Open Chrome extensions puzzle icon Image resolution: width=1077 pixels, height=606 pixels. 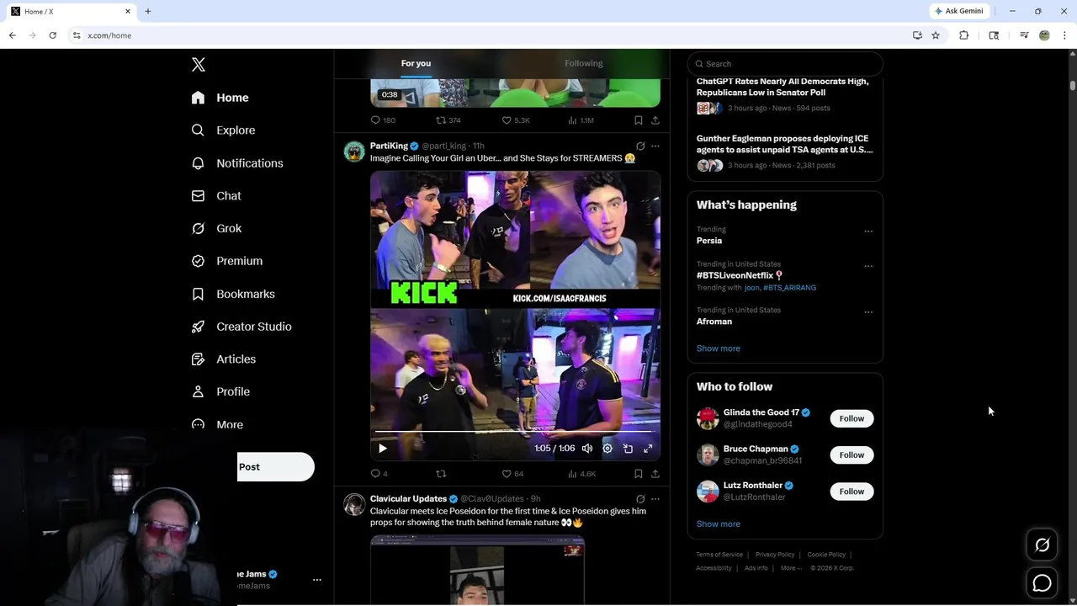[x=964, y=35]
